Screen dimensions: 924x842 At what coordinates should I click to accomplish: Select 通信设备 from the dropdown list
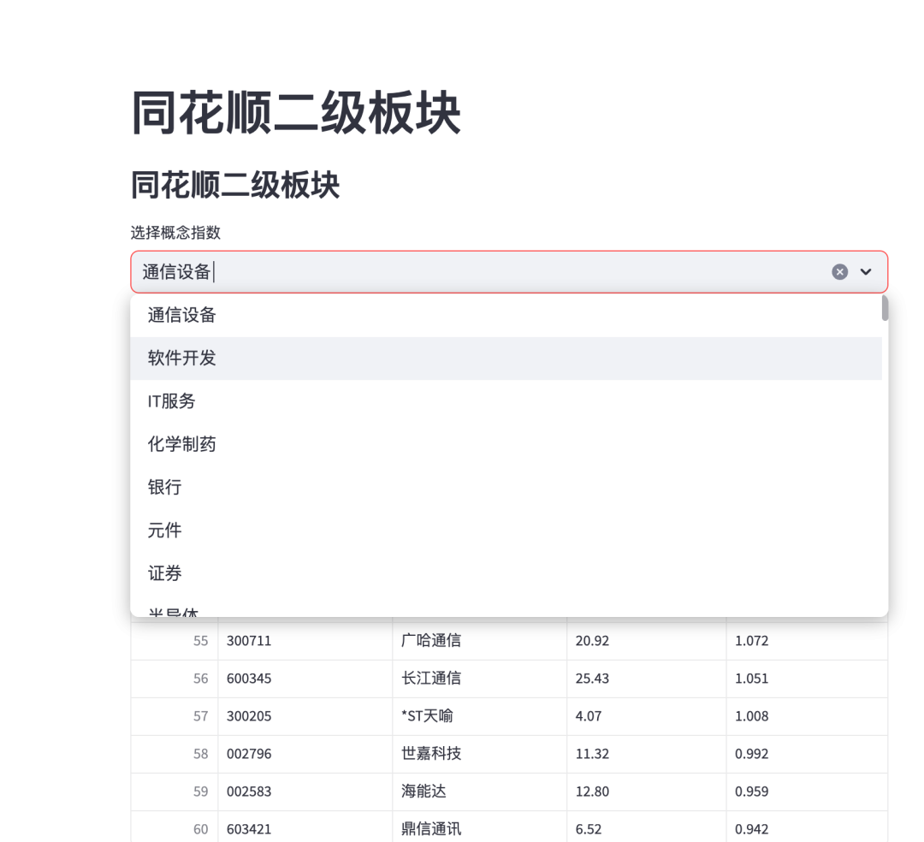click(506, 315)
